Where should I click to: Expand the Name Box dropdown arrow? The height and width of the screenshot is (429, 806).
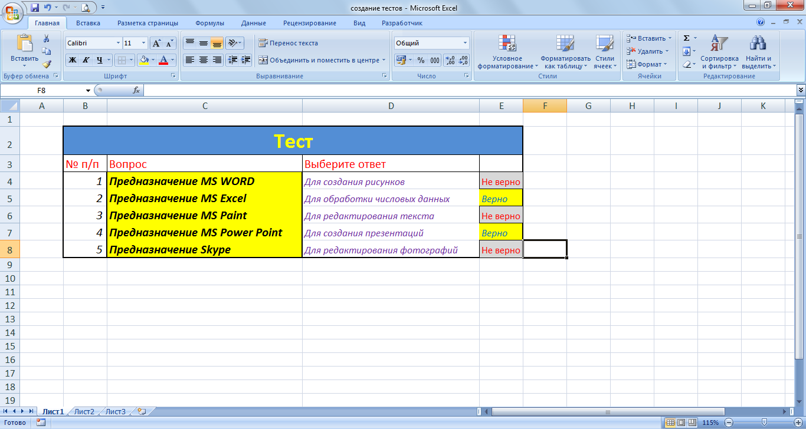click(89, 91)
